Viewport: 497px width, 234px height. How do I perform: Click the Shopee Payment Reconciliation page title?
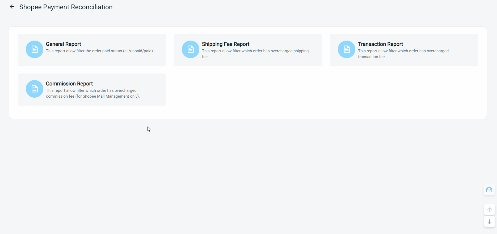click(x=66, y=7)
